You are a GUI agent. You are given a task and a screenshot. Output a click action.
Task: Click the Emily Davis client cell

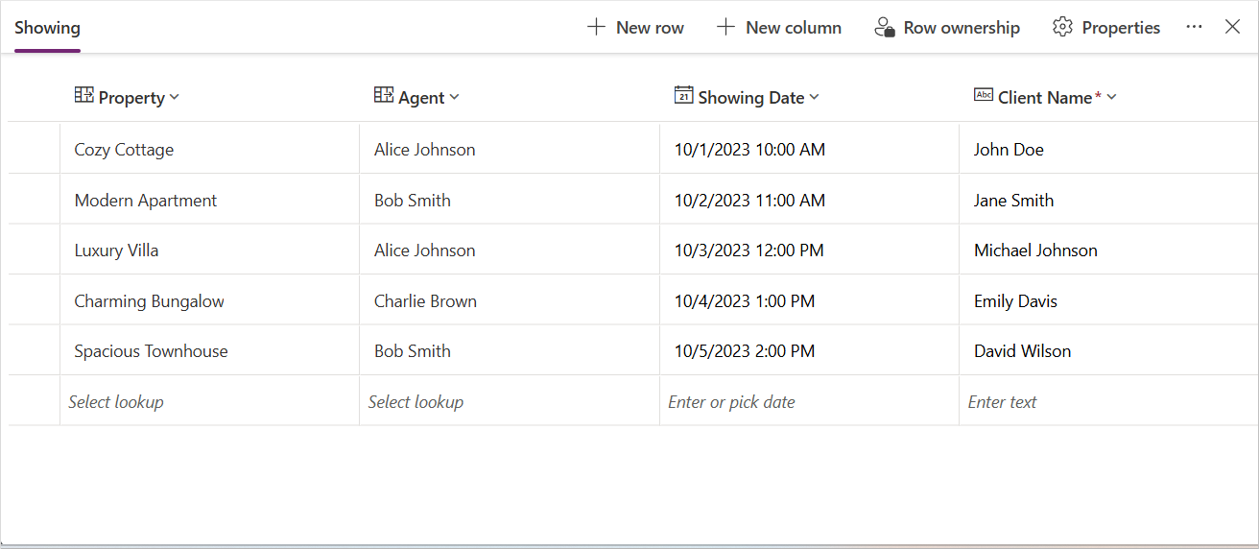1108,300
